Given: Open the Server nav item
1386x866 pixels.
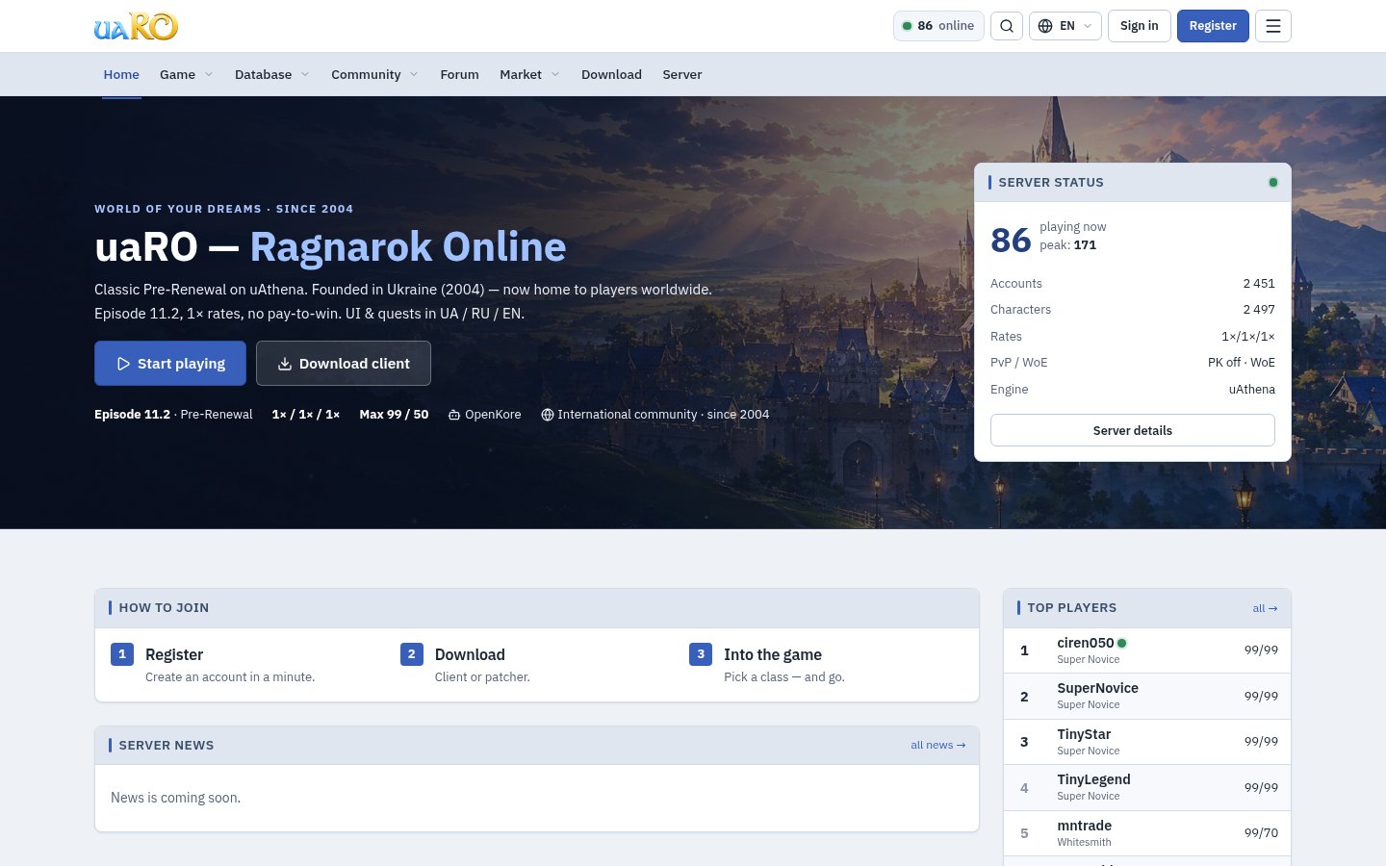Looking at the screenshot, I should (681, 74).
